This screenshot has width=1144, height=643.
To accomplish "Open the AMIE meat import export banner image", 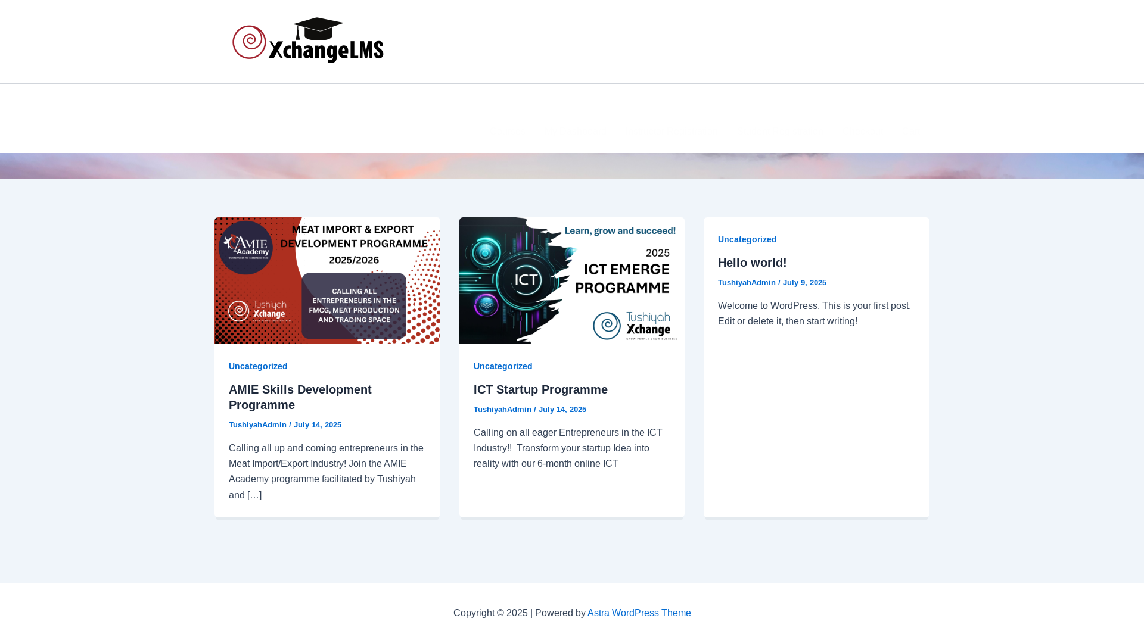I will (x=327, y=280).
